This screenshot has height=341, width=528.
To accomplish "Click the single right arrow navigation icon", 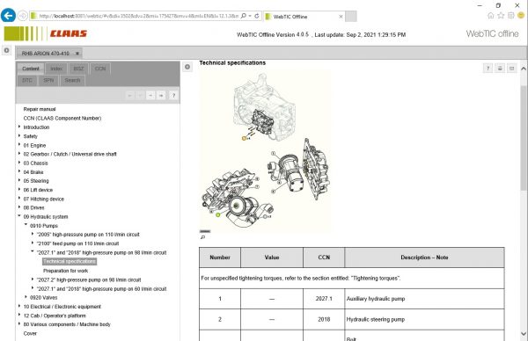I will [x=150, y=96].
